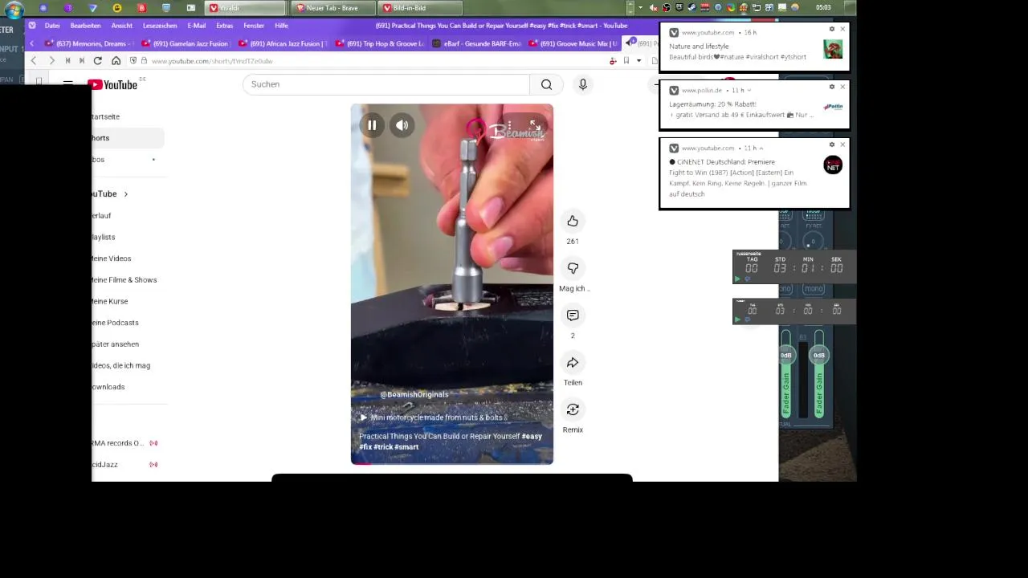
Task: Open settings of CINENET notification
Action: [x=832, y=144]
